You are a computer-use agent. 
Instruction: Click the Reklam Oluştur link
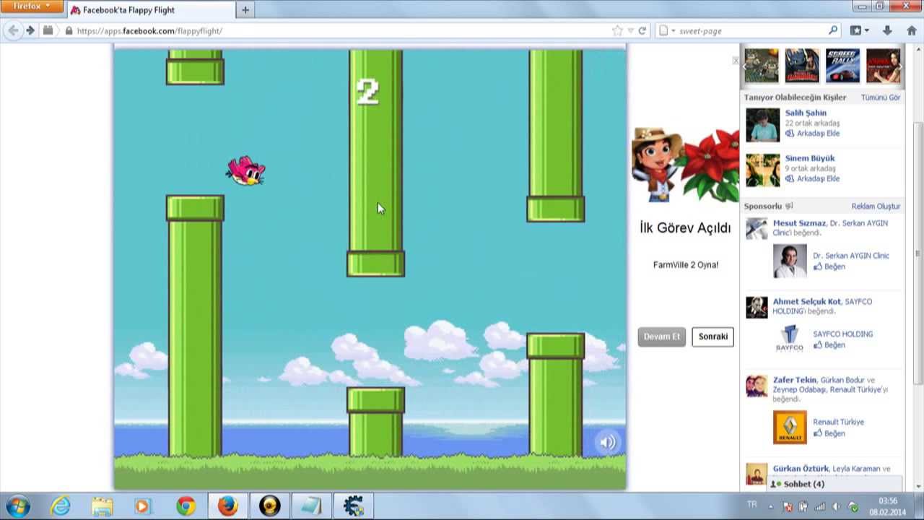[876, 207]
